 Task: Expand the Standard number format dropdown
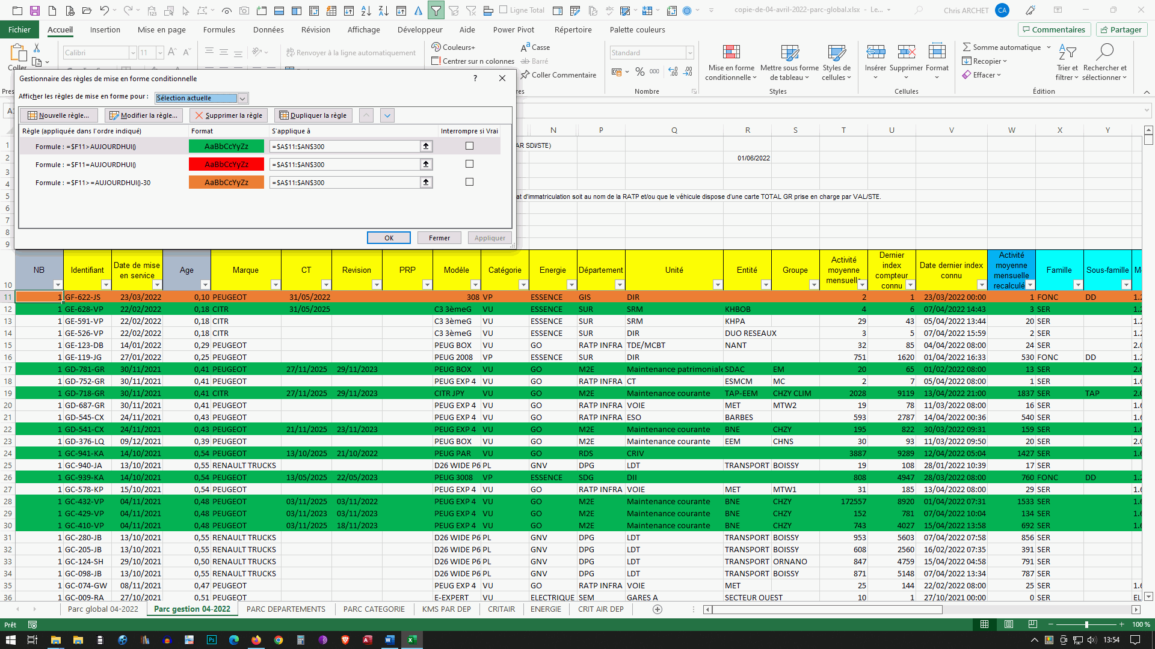tap(690, 53)
